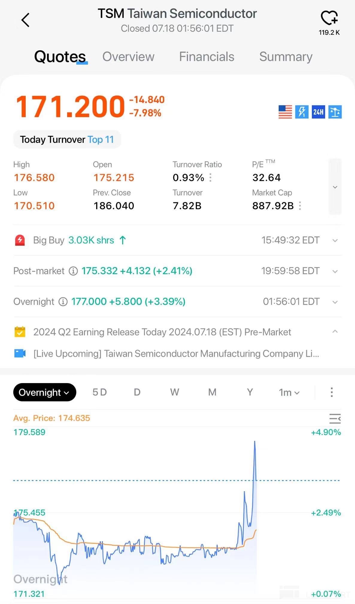This screenshot has height=604, width=355.
Task: Tap the US flag market icon
Action: point(285,112)
